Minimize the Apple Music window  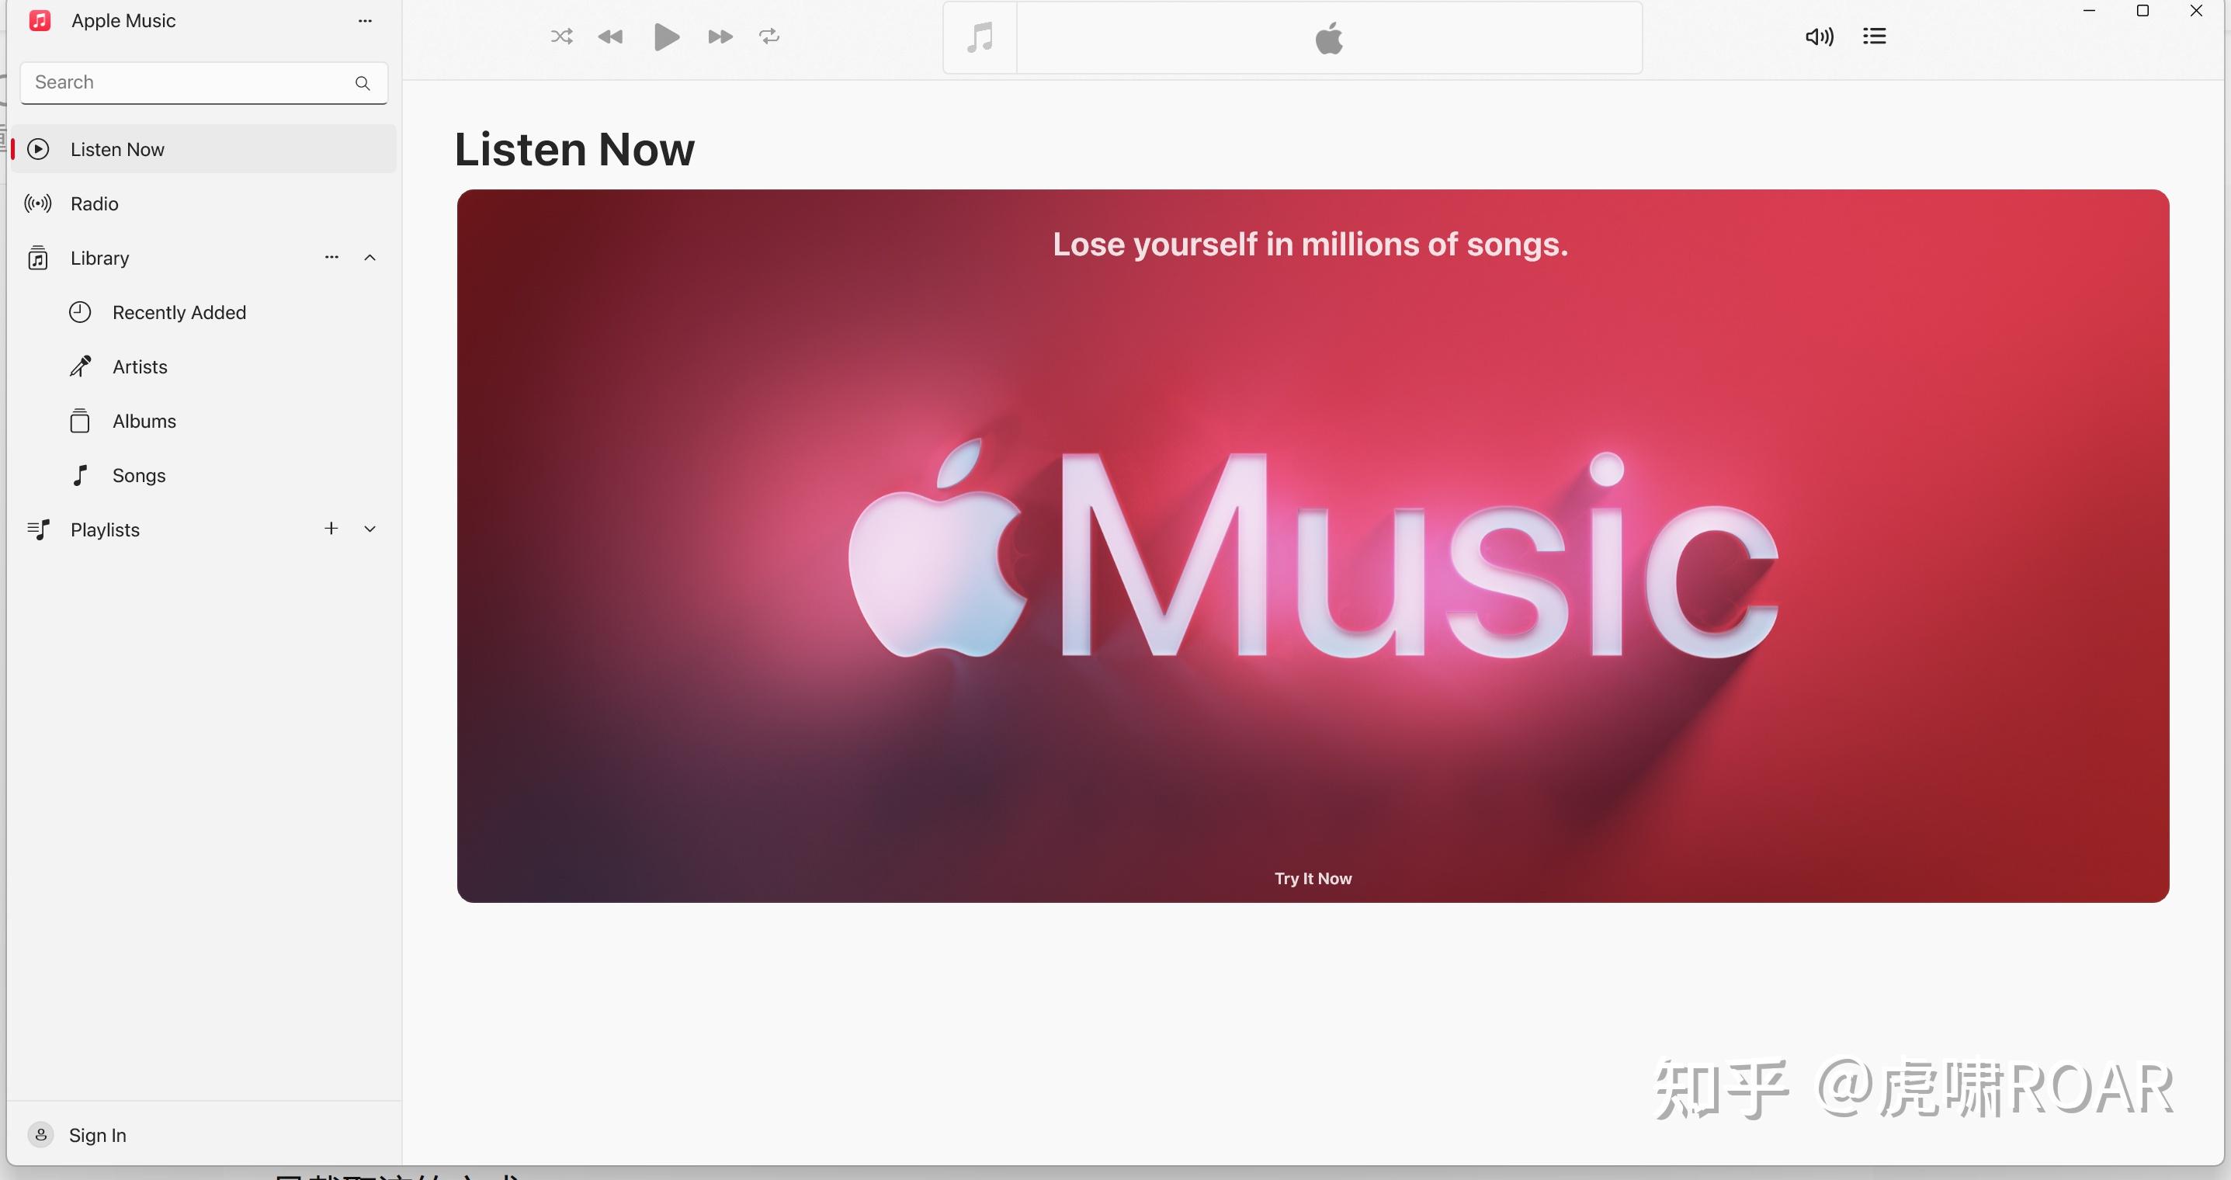point(2089,10)
